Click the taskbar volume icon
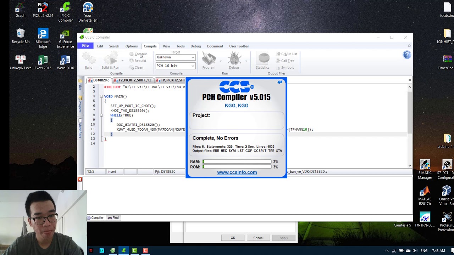Viewport: 454px width, 255px height. 415,251
